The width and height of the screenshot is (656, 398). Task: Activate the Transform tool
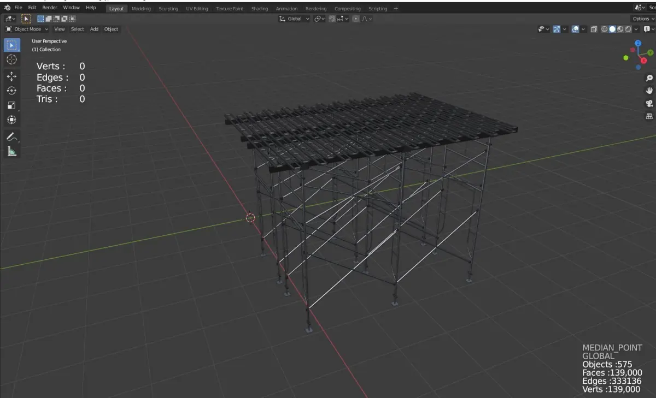tap(12, 120)
